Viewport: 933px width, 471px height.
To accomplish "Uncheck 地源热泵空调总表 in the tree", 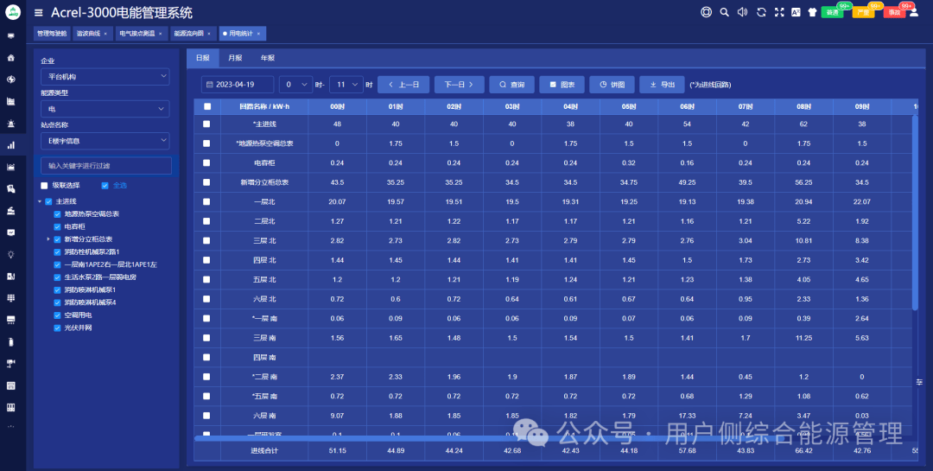I will (x=57, y=213).
